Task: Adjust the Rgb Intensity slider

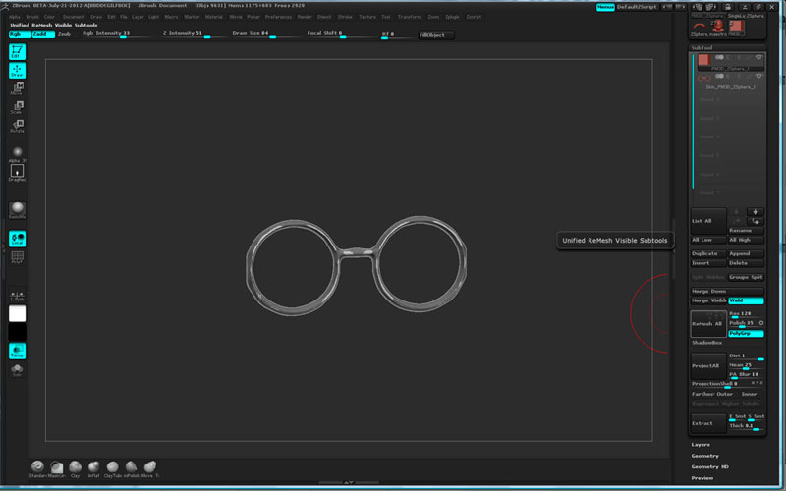Action: click(x=116, y=34)
